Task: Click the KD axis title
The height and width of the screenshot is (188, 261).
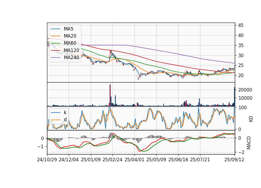Action: tap(251, 119)
